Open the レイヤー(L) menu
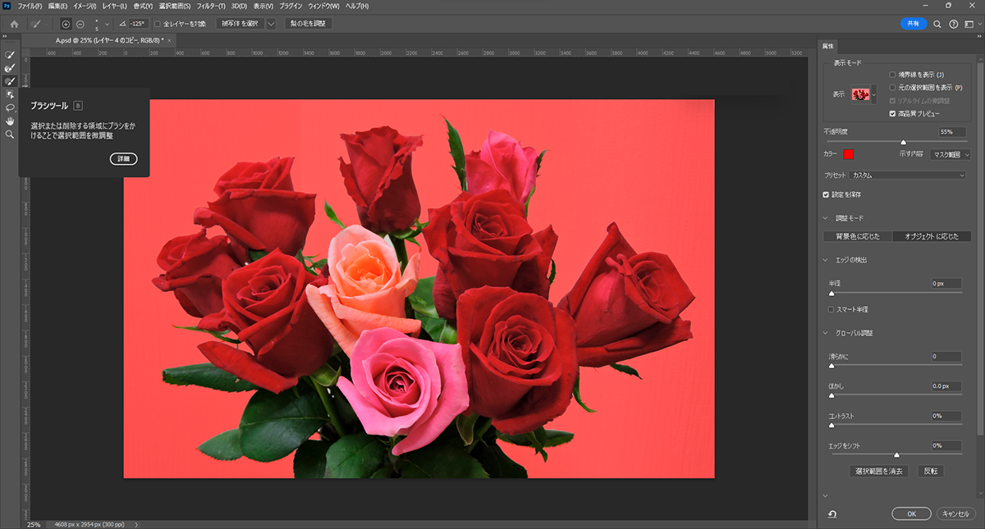The width and height of the screenshot is (985, 529). click(114, 6)
